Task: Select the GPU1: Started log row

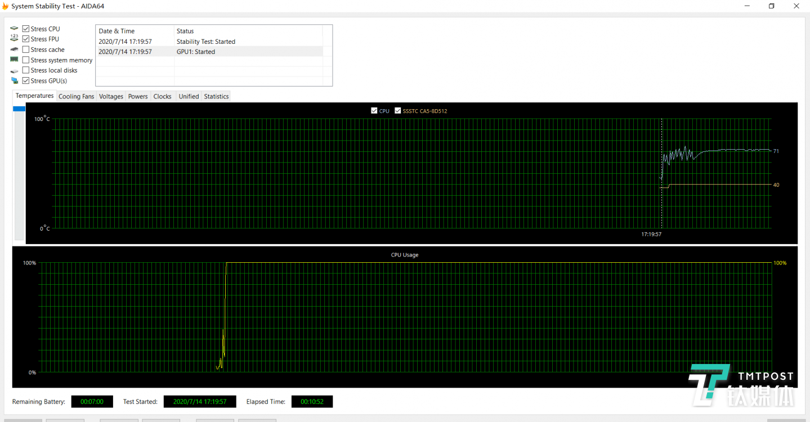Action: [x=209, y=52]
